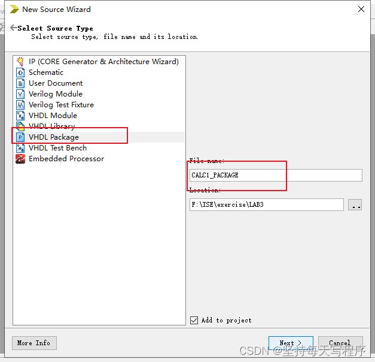Click the Next button

pos(291,343)
